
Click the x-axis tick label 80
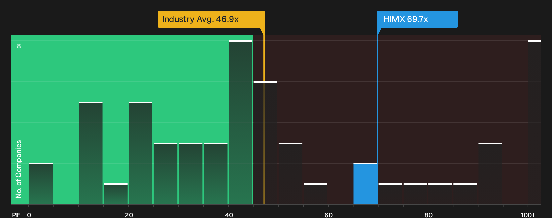[x=428, y=215]
